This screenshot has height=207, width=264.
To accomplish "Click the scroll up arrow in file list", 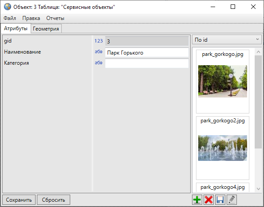I will pos(258,52).
